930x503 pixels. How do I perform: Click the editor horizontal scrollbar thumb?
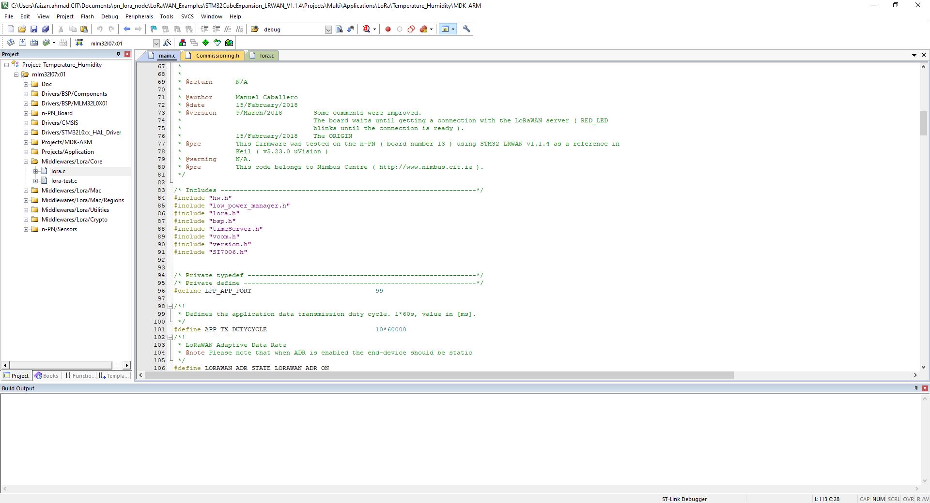(439, 375)
